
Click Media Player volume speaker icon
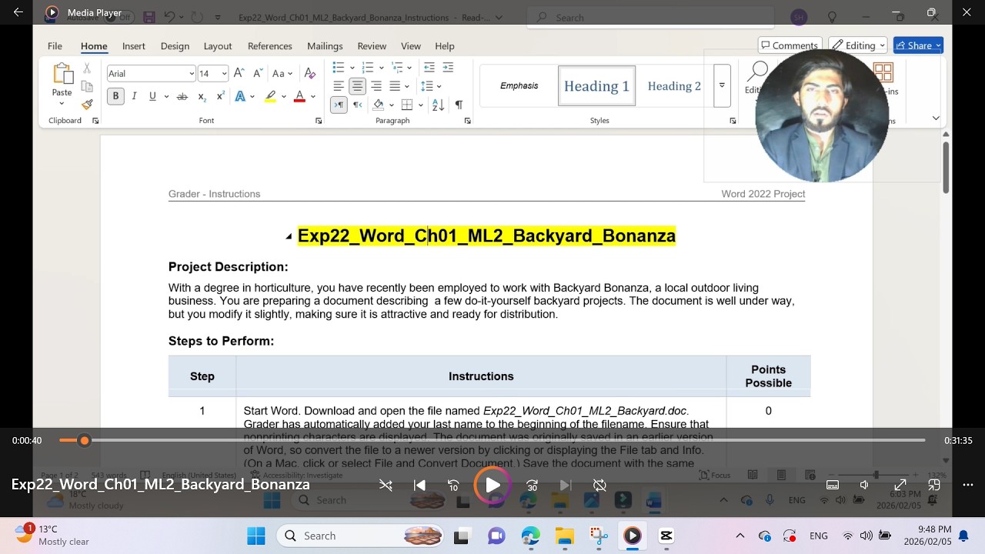click(x=864, y=485)
